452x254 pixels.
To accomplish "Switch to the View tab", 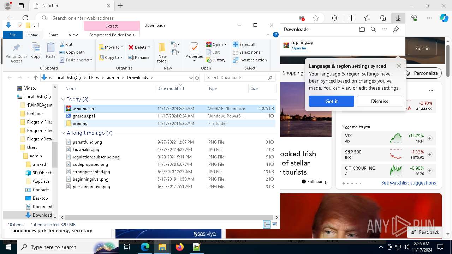I will coord(73,35).
